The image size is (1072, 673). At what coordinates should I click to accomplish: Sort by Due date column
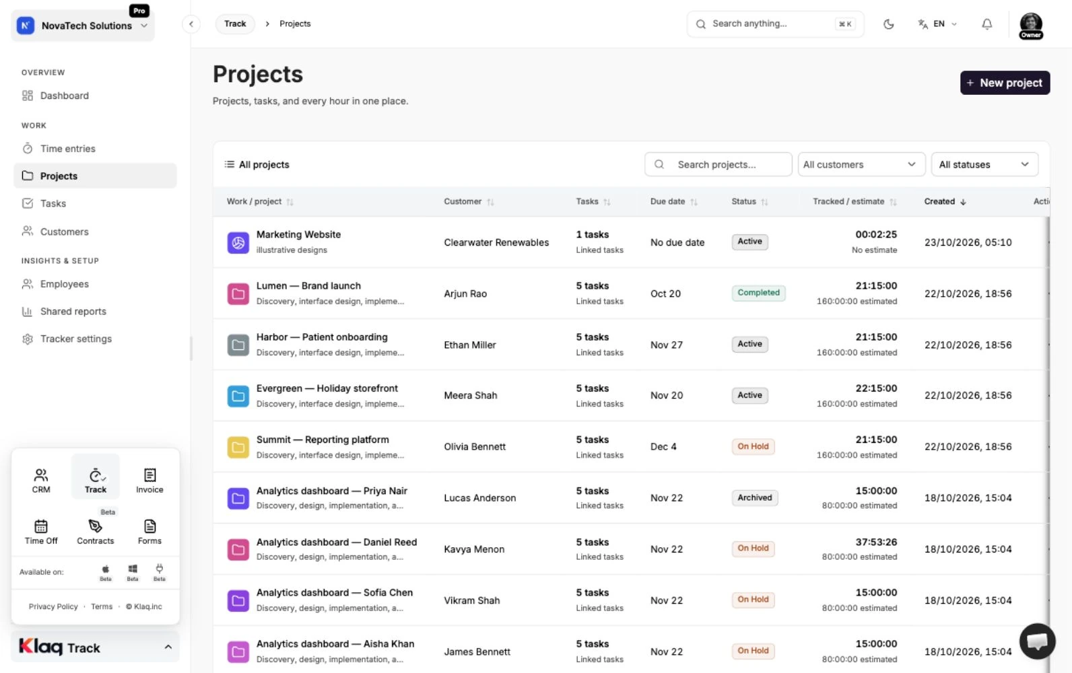click(x=674, y=202)
